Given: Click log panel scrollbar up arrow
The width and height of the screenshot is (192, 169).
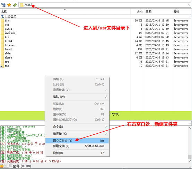Looking at the screenshot, I should pos(190,128).
